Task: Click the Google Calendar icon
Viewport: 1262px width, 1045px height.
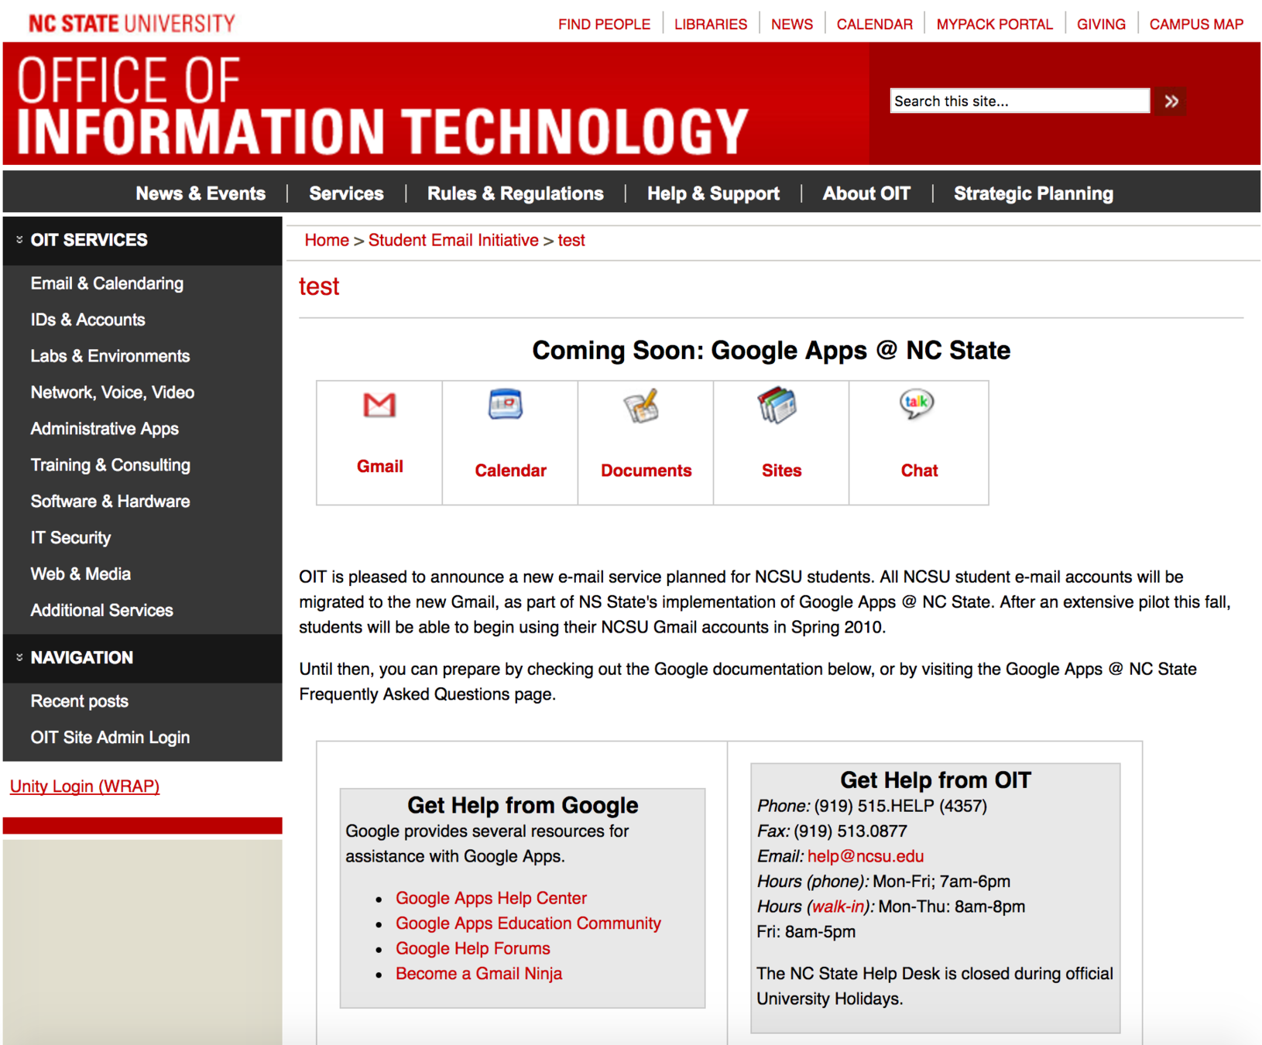Action: click(x=506, y=404)
